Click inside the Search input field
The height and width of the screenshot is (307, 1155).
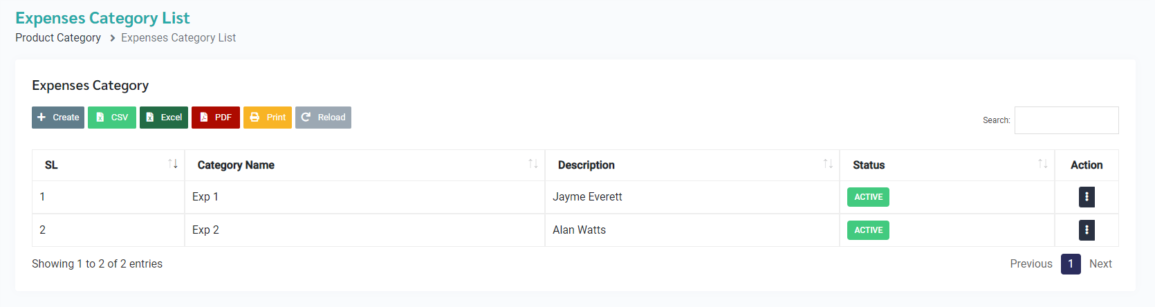1066,120
